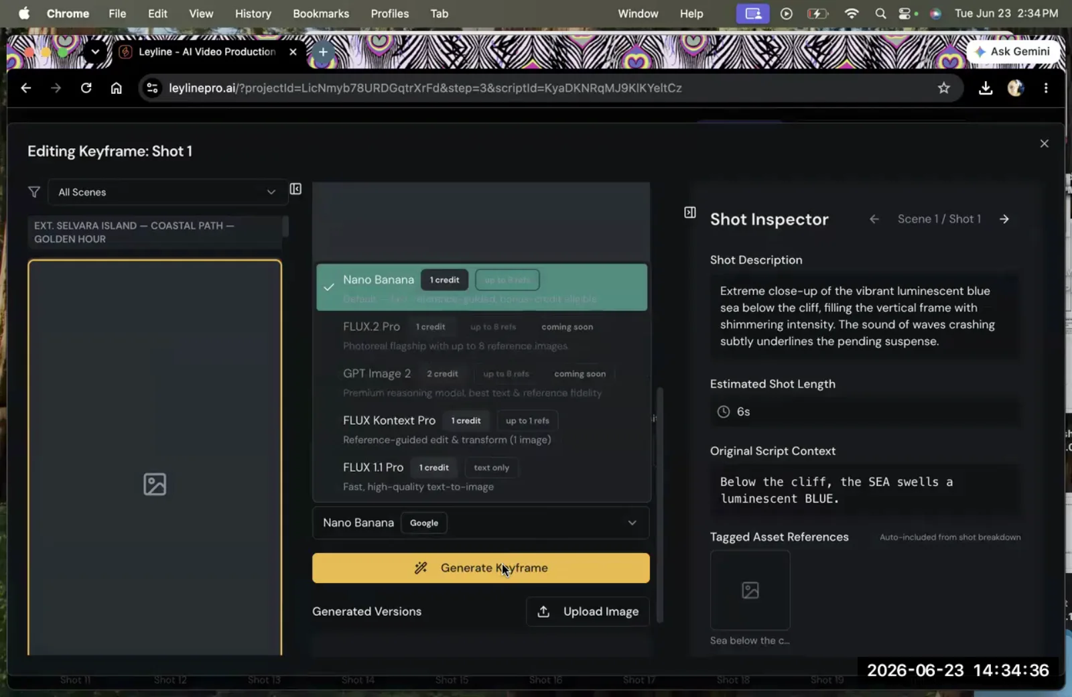Viewport: 1072px width, 697px height.
Task: Go to next shot arrow in Shot Inspector
Action: point(1004,219)
